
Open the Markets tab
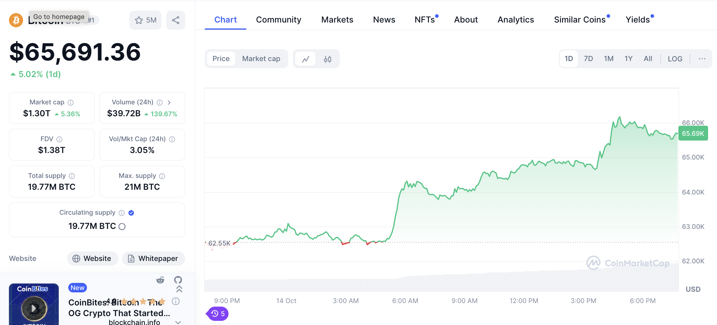click(337, 20)
